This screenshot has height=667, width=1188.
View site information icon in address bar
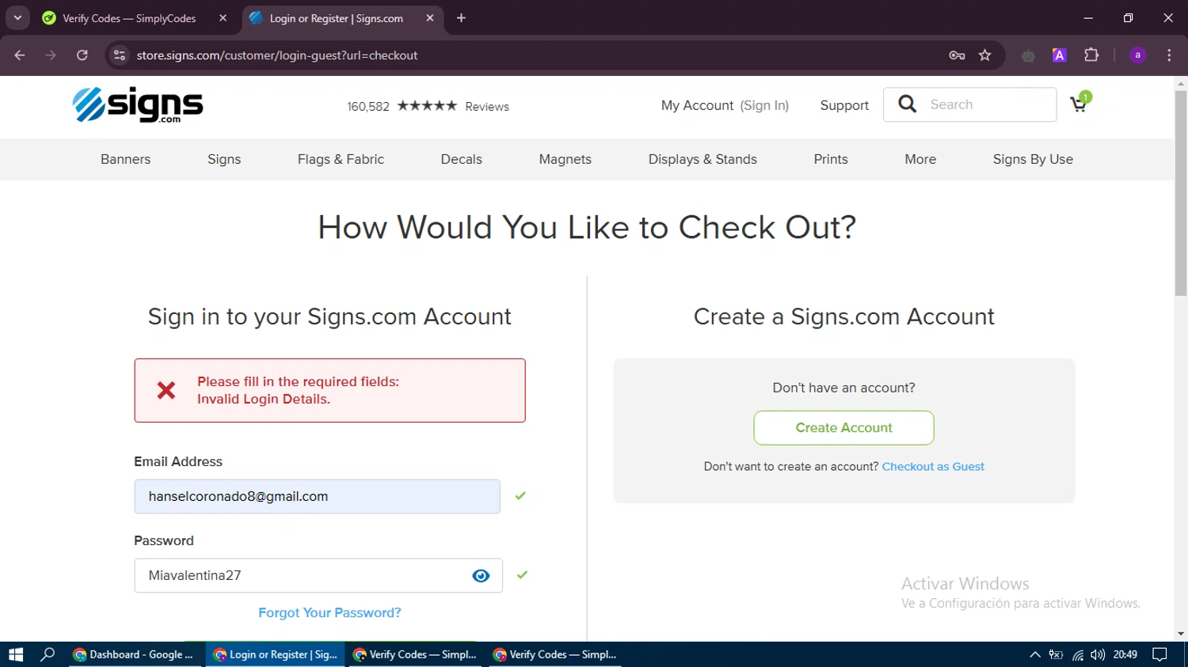[120, 55]
